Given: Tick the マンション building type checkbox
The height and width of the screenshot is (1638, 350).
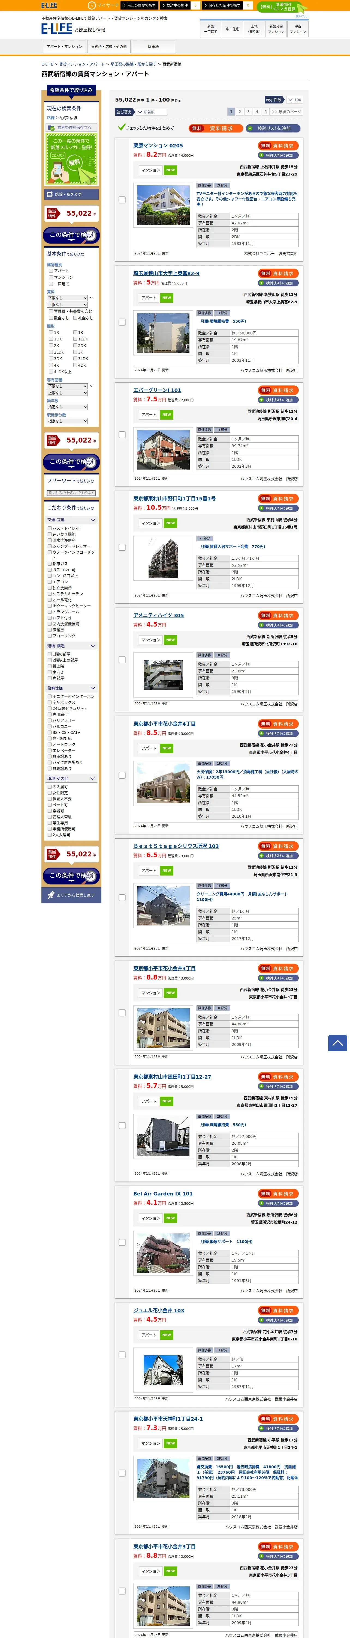Looking at the screenshot, I should pos(51,277).
